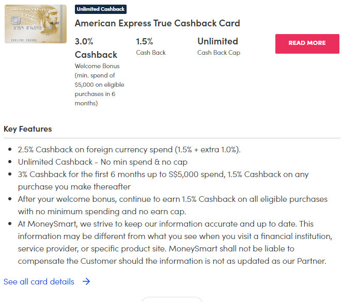Click the arrow icon beside See all card details

point(86,281)
